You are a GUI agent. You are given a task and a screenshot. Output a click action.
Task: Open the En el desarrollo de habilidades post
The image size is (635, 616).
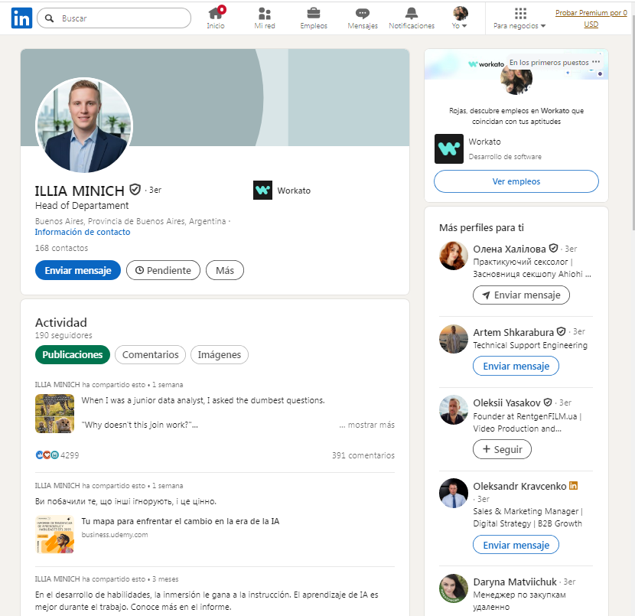[x=207, y=601]
